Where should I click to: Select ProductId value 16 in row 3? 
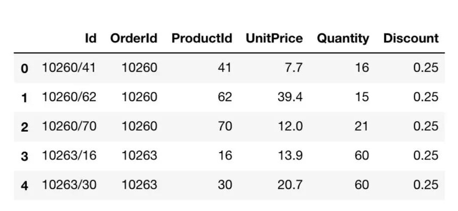click(x=225, y=155)
